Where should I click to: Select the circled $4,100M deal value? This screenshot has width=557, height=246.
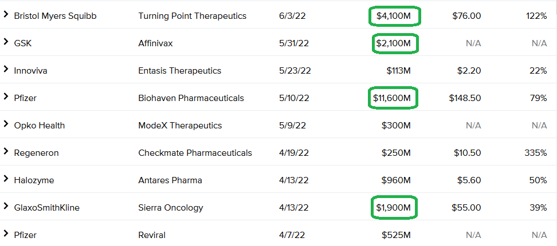(394, 16)
